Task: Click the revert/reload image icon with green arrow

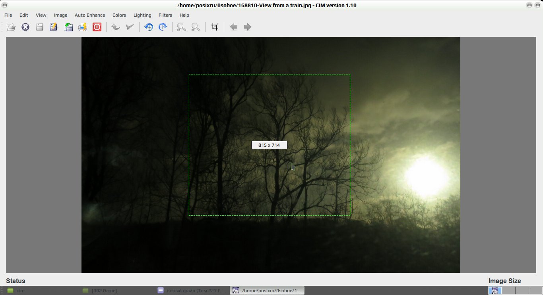Action: 68,27
